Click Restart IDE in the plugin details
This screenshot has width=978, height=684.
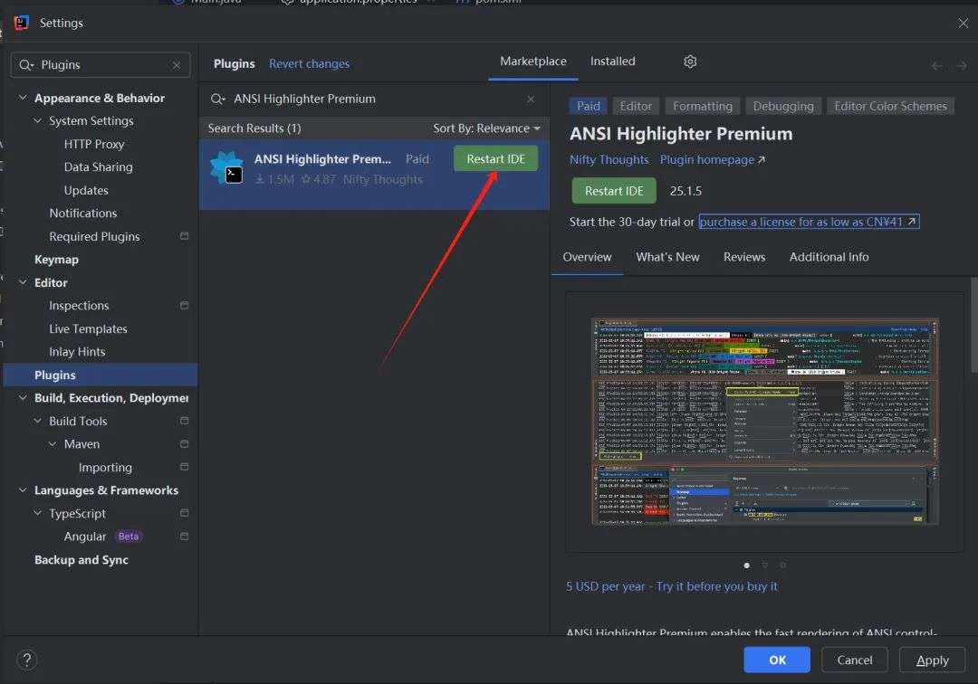[614, 191]
